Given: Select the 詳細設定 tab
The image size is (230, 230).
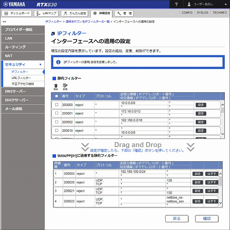Looking at the screenshot, I should coord(102,13).
